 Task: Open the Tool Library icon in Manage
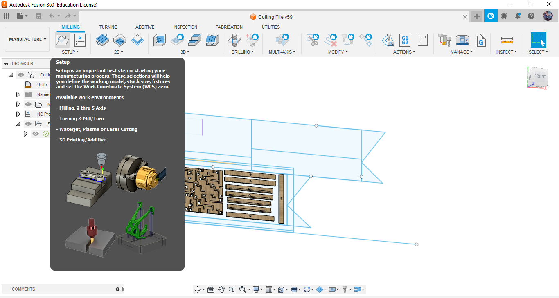[444, 40]
